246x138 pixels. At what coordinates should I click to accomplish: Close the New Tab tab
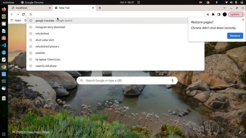tap(93, 8)
